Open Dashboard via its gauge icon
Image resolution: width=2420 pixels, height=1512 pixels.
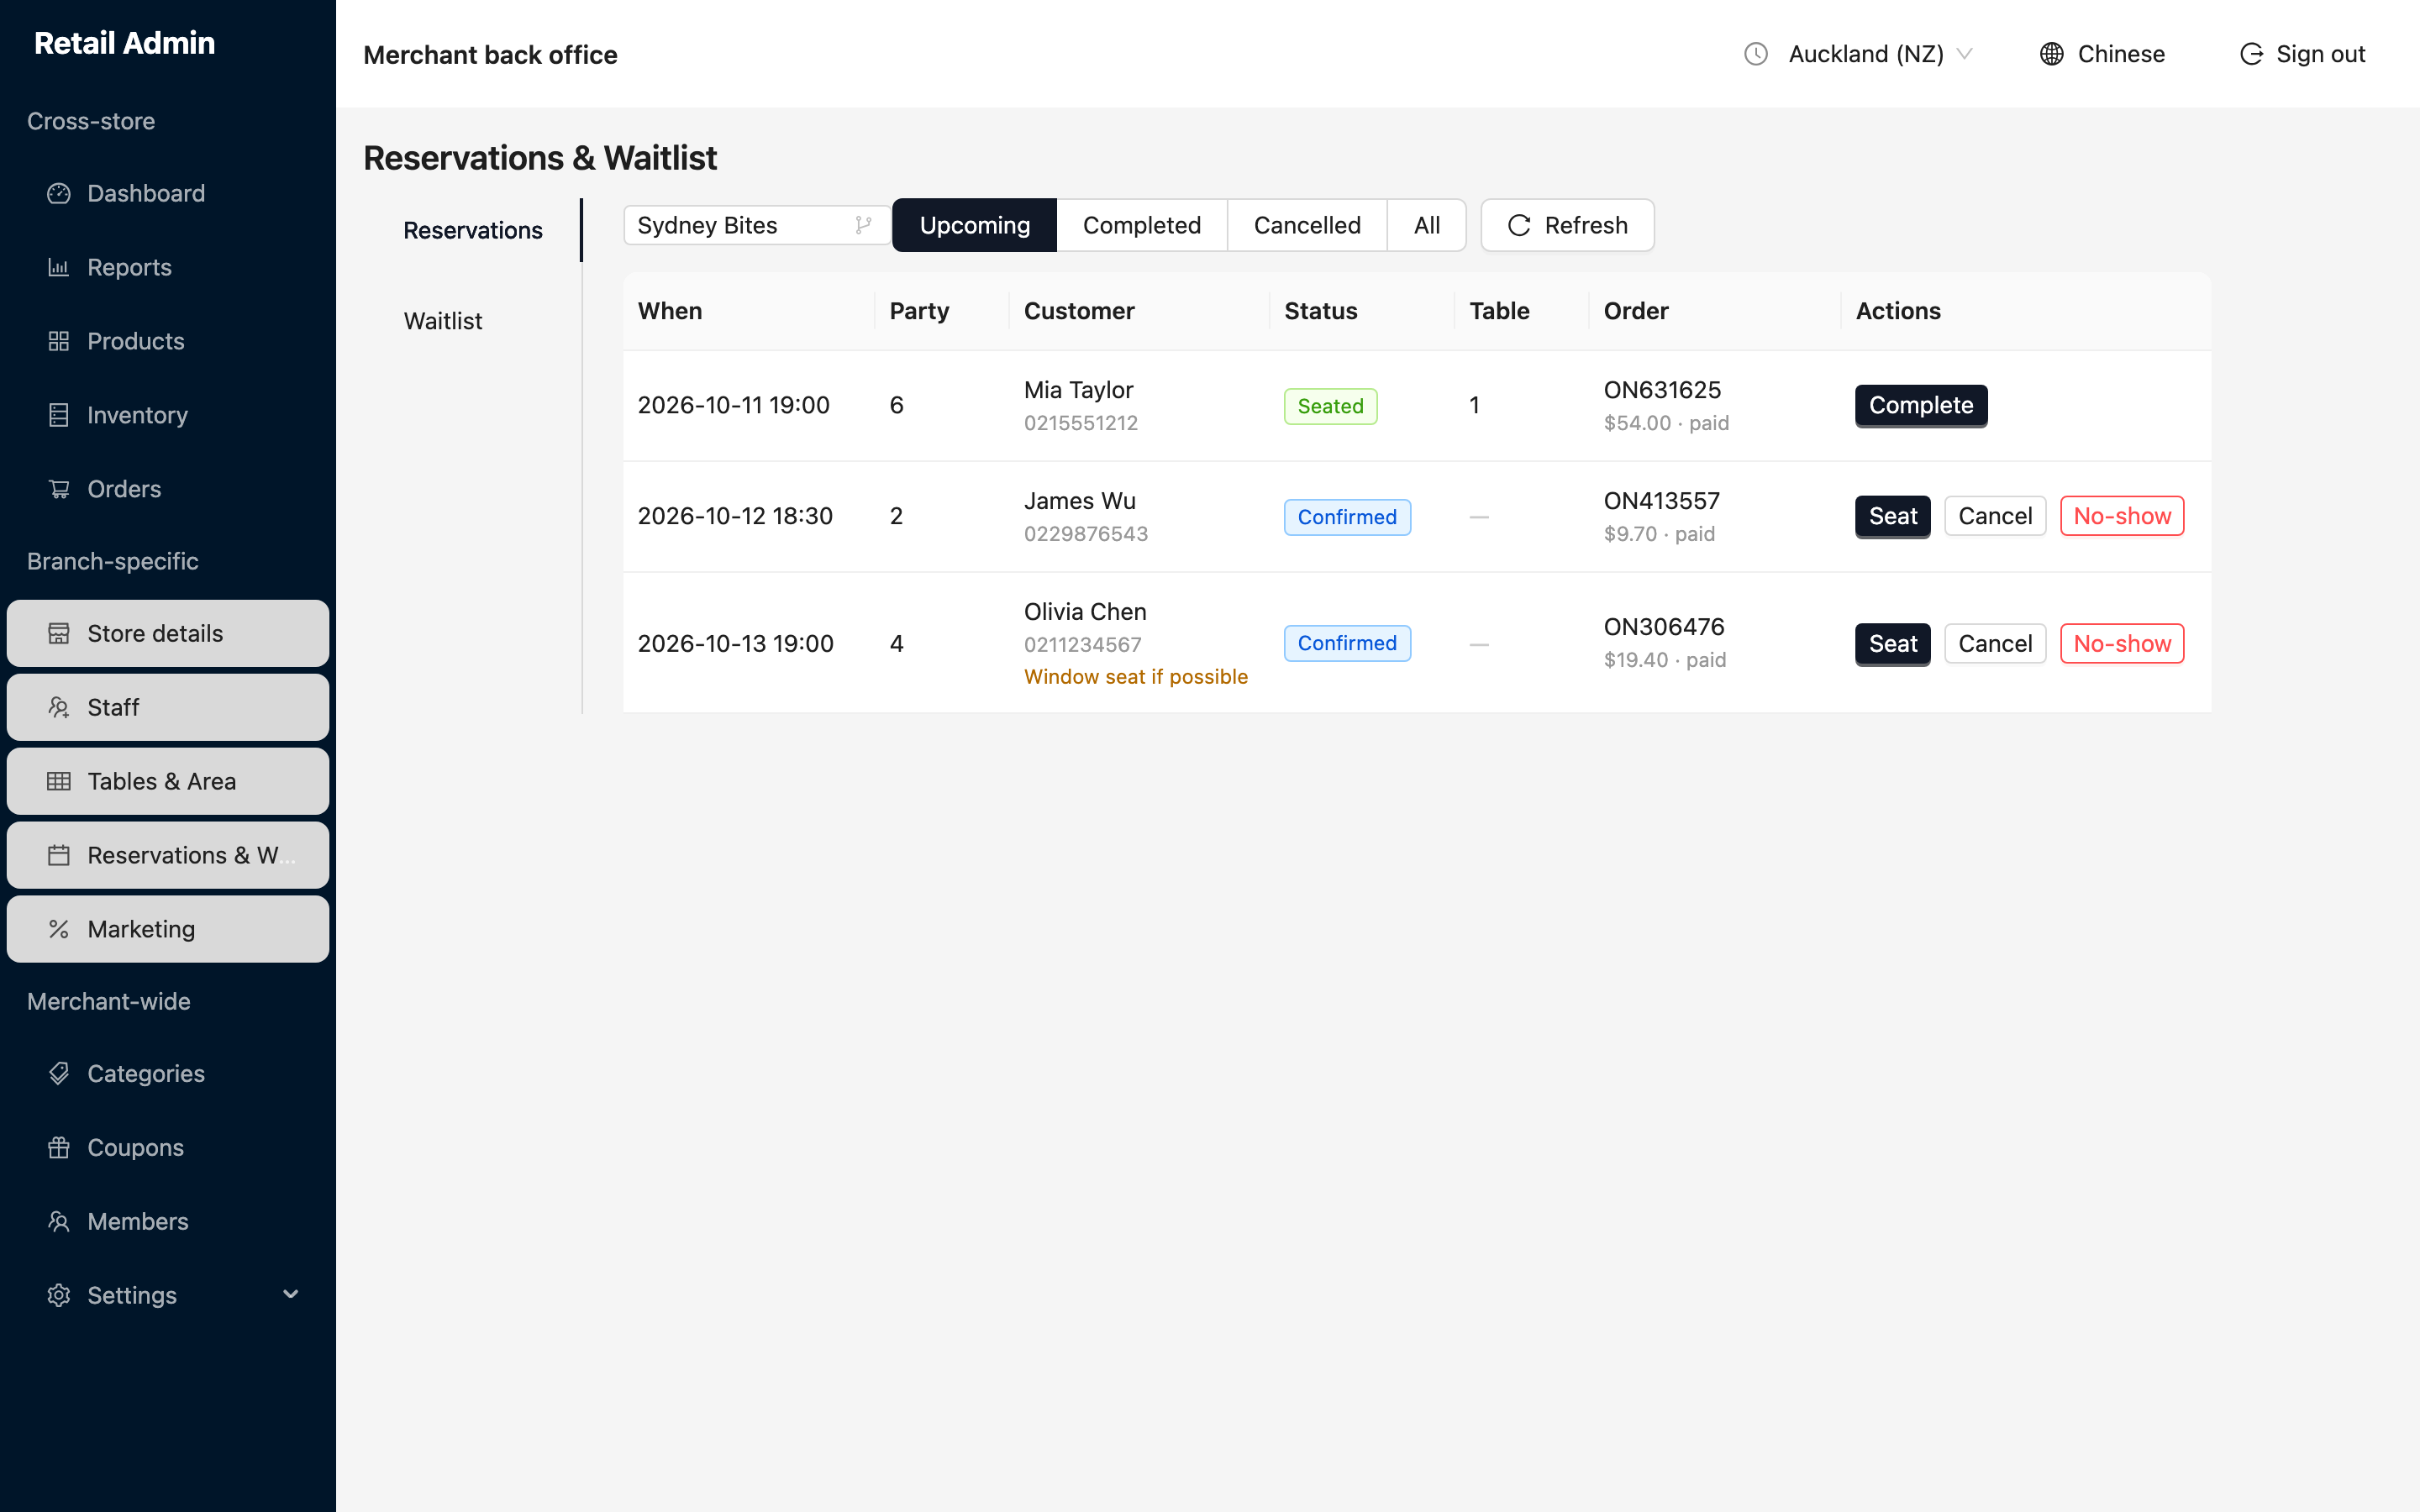59,193
